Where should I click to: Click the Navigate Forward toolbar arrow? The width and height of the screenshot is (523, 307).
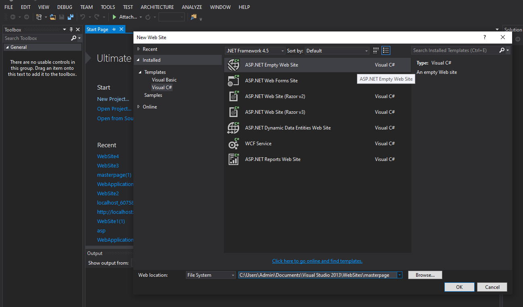point(27,17)
